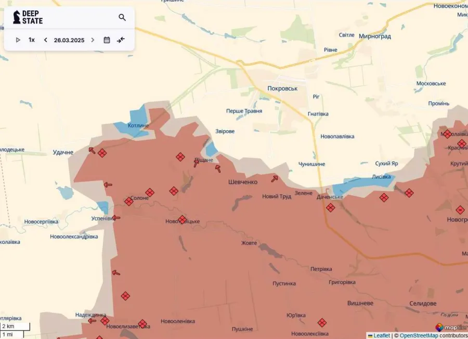The image size is (468, 339).
Task: Go to the previous date
Action: coord(46,40)
